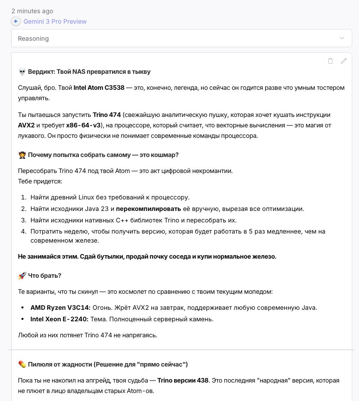The width and height of the screenshot is (359, 401).
Task: Select the Intel Xeon E-2240 bullet label
Action: coord(59,319)
